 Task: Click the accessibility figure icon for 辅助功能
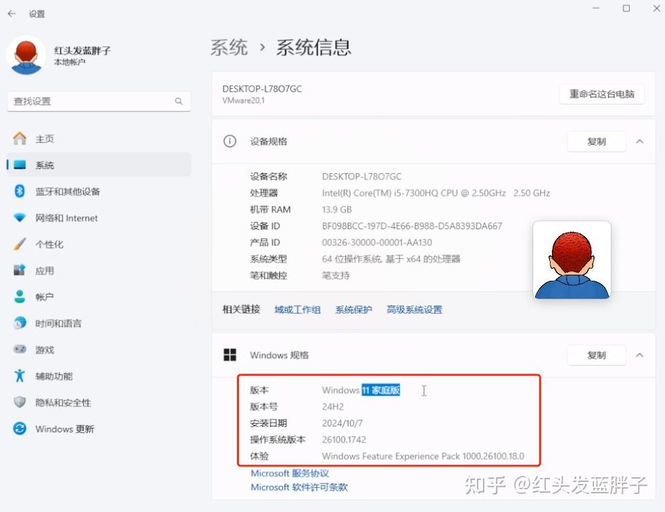pyautogui.click(x=19, y=376)
